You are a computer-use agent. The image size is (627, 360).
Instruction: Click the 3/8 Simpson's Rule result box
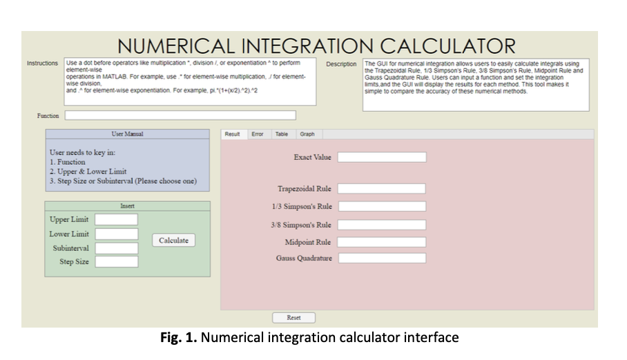(x=382, y=225)
